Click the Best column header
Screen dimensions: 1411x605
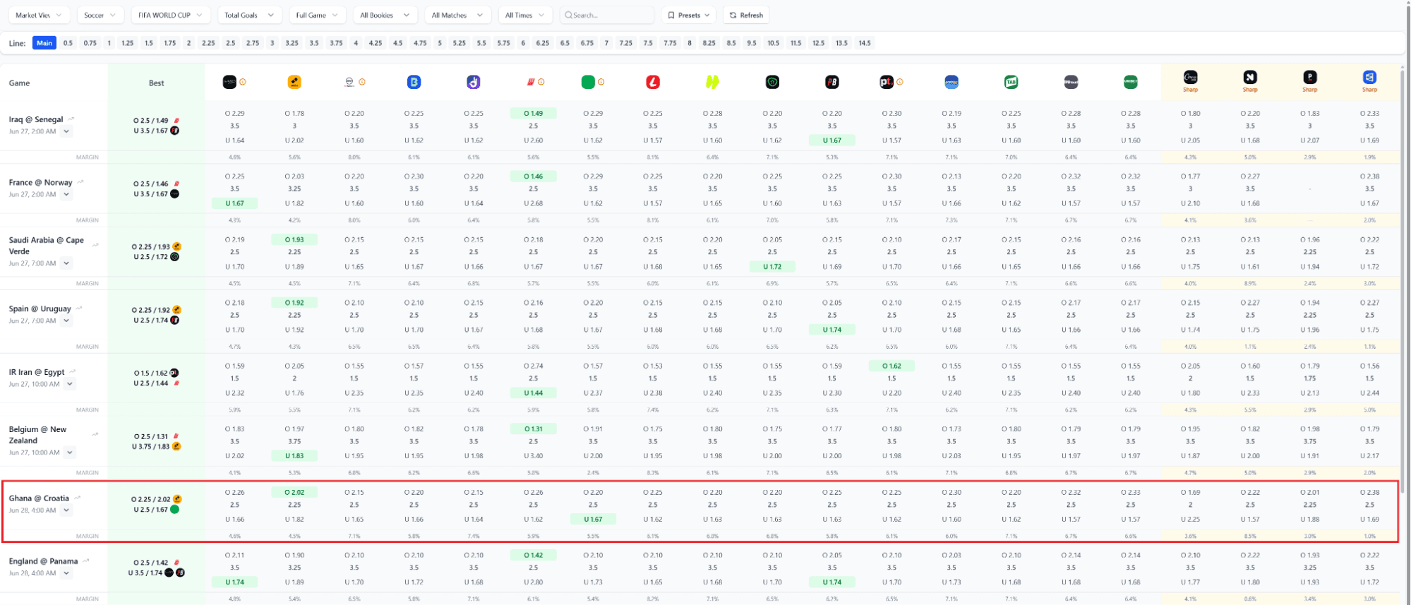click(x=156, y=83)
